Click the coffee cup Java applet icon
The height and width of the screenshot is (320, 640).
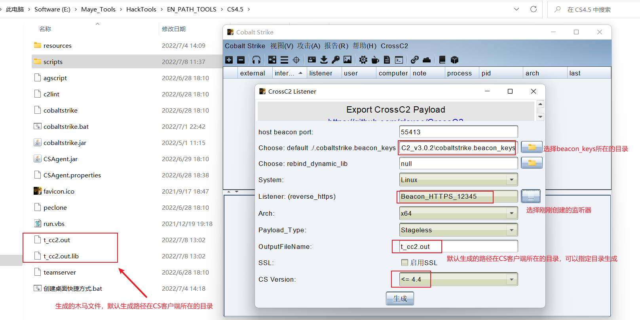pyautogui.click(x=375, y=60)
